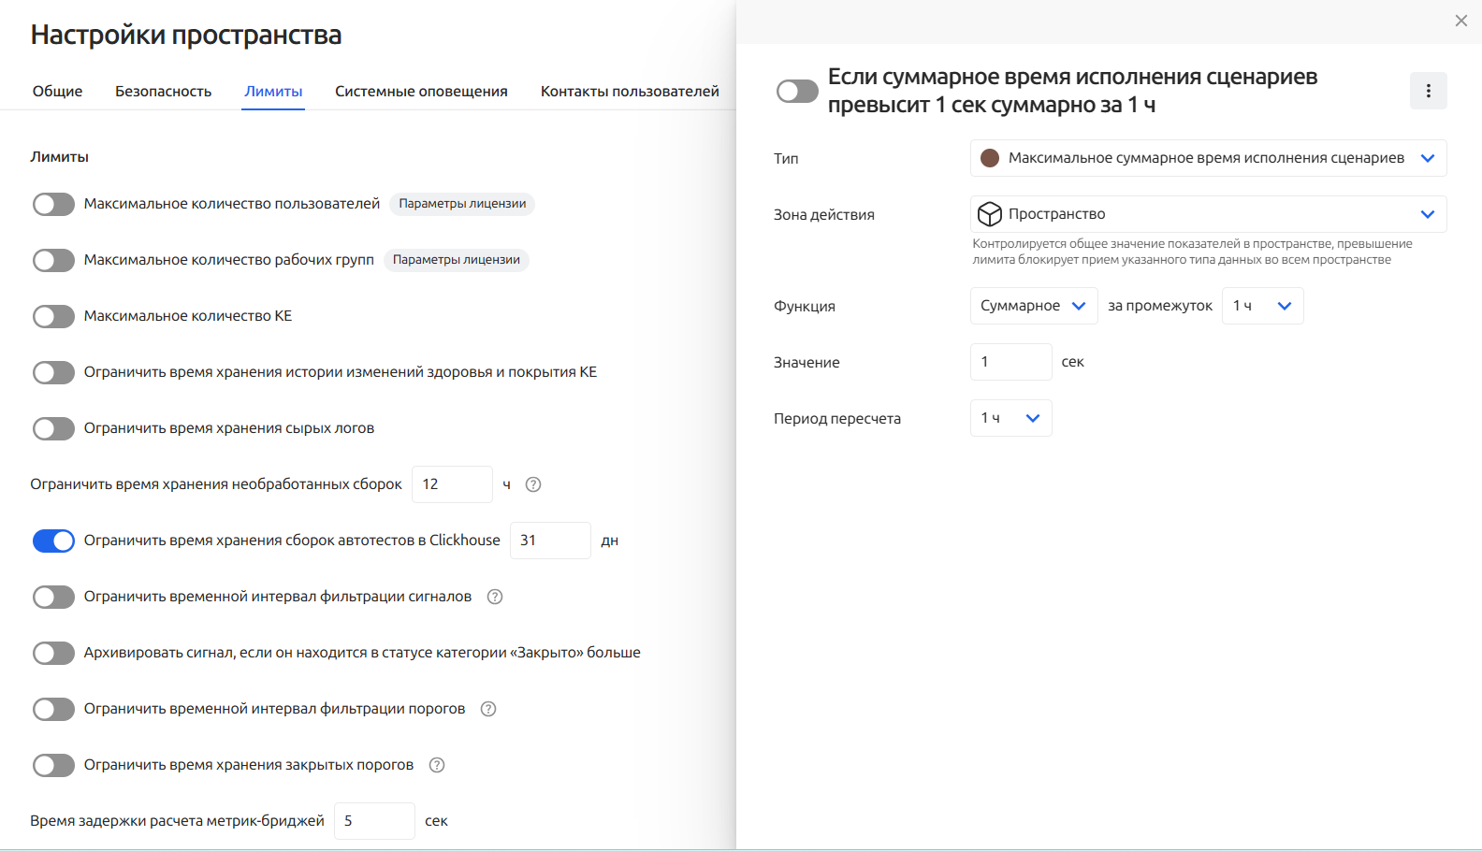Click the Значение input field

[x=1010, y=362]
